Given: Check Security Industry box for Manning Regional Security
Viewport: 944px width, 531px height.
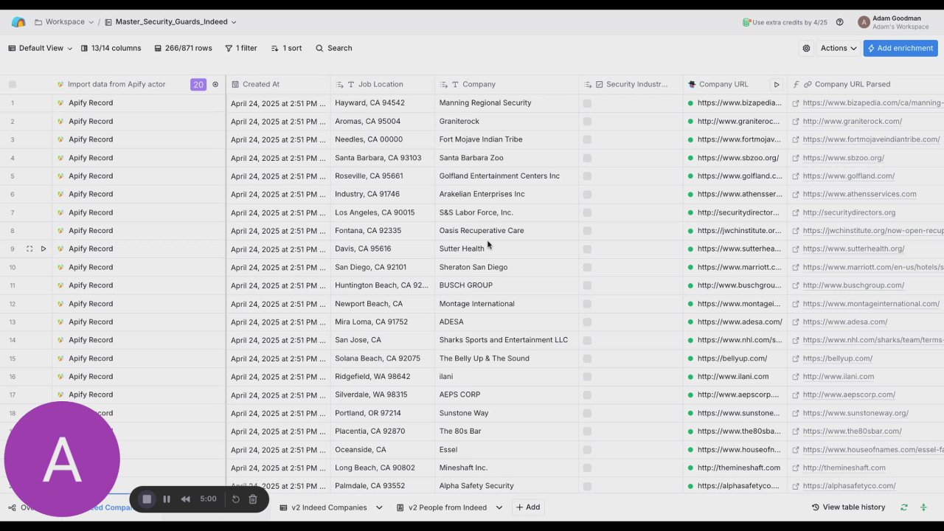Looking at the screenshot, I should point(587,103).
